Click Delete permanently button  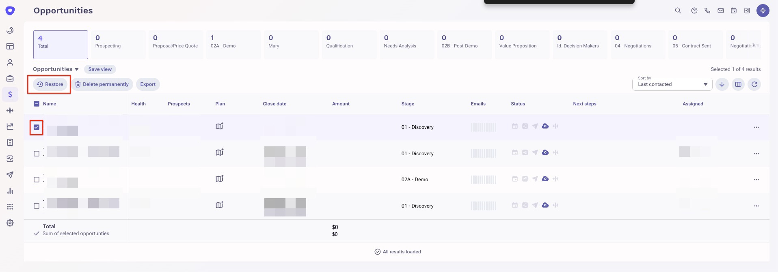pyautogui.click(x=102, y=84)
